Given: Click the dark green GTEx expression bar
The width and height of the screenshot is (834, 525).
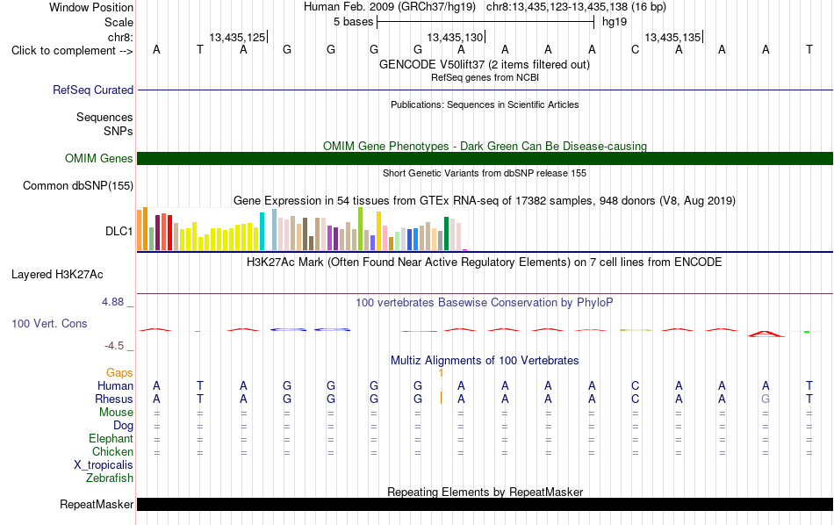Looking at the screenshot, I should click(x=446, y=234).
